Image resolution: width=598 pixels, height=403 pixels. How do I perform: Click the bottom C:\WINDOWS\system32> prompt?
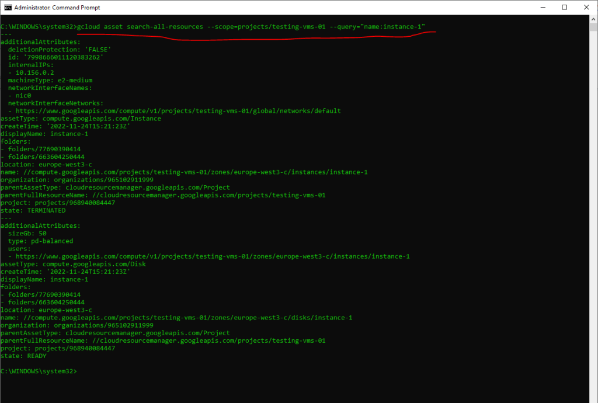point(39,371)
